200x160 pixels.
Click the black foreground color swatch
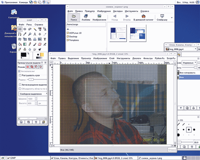point(23,55)
